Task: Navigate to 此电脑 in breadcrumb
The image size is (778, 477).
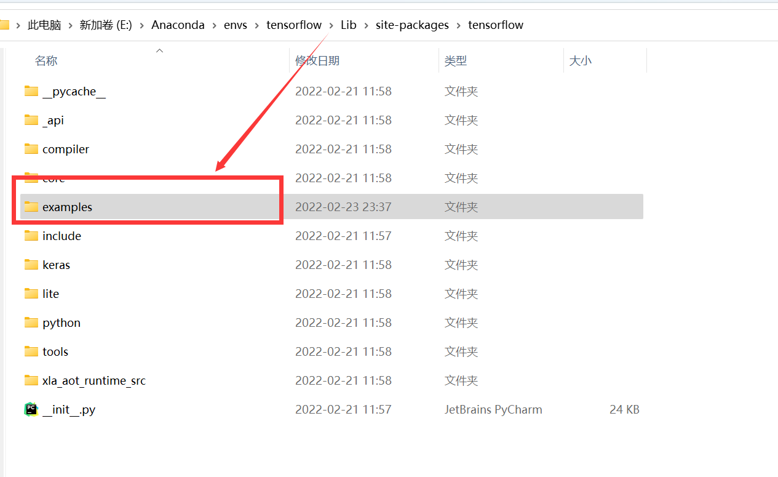Action: (44, 25)
